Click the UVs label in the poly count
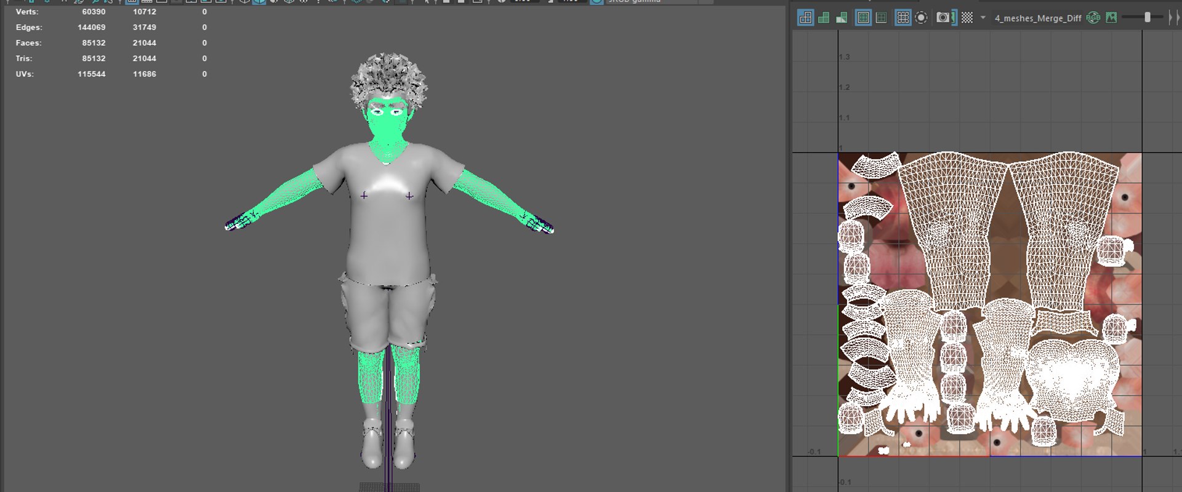The image size is (1182, 492). (25, 74)
